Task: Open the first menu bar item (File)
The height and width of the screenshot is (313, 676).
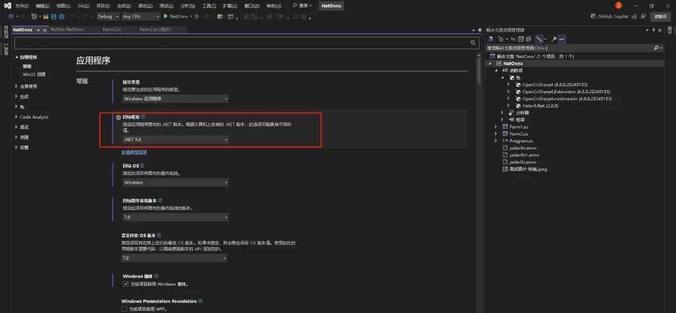Action: (x=21, y=6)
